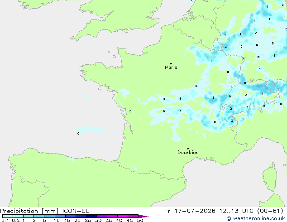The image size is (287, 222).
Task: Click the 10 legend scale label
Action: [x=57, y=220]
